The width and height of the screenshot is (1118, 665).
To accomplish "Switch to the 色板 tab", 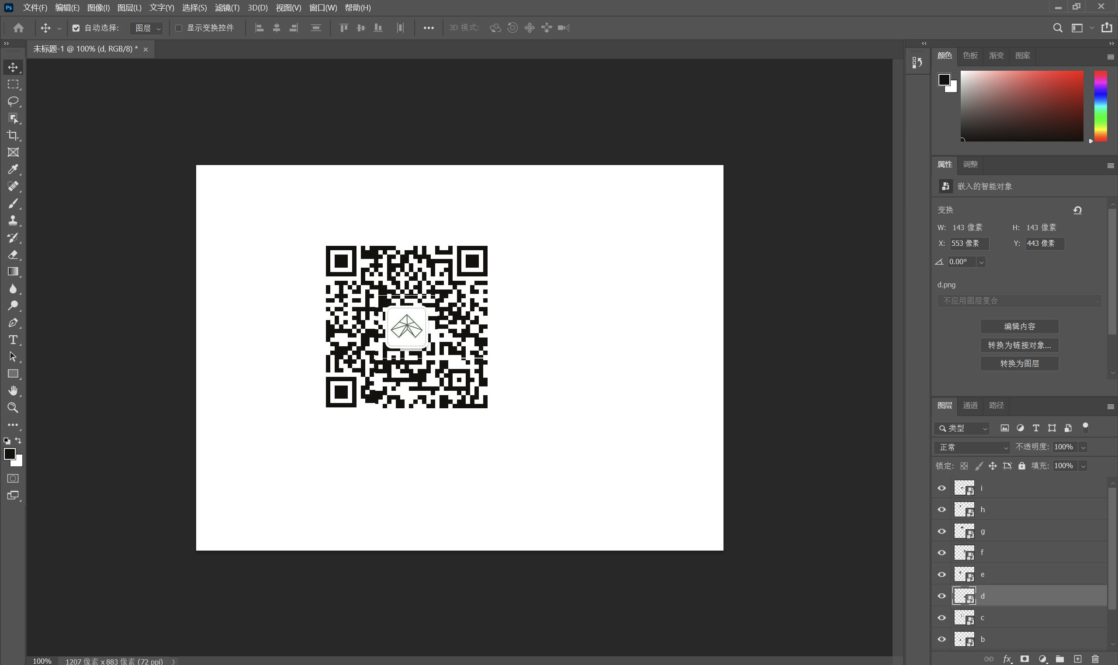I will (970, 55).
